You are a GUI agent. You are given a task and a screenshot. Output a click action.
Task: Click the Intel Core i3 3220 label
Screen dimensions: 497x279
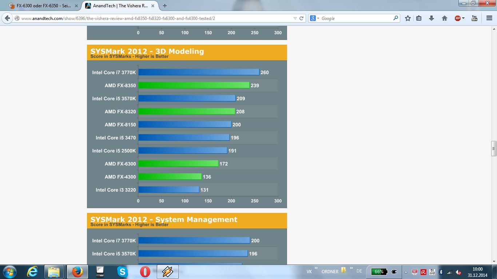(116, 190)
